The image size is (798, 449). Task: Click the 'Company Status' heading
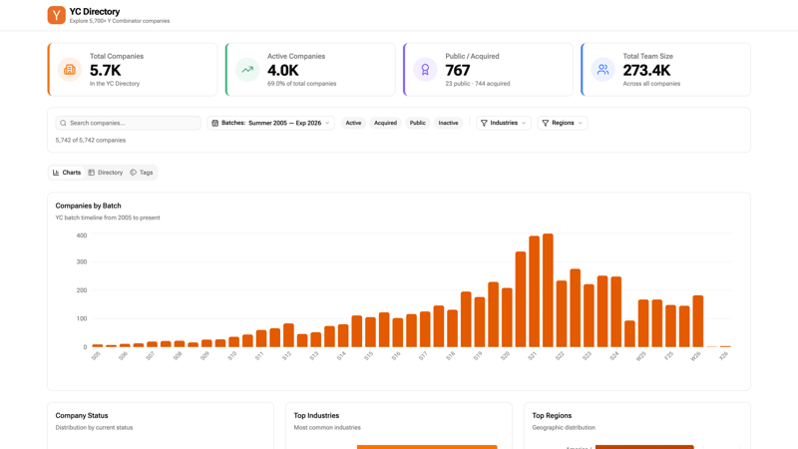82,415
